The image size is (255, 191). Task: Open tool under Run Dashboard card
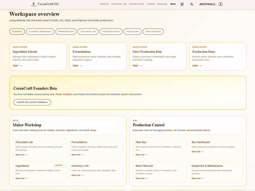coord(197,152)
